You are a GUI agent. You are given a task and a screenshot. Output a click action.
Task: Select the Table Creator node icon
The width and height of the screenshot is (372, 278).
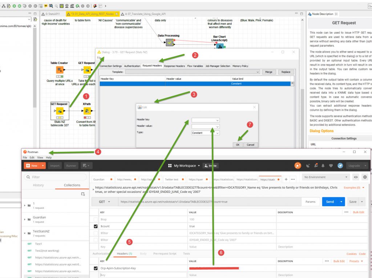point(59,70)
